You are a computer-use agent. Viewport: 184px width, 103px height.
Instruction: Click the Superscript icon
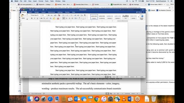[47, 18]
